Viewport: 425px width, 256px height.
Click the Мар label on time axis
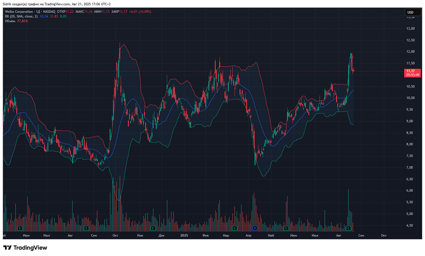tap(226, 236)
